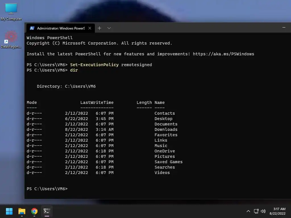Open File Explorer from taskbar
Screen dimensions: 291x218
[22, 211]
